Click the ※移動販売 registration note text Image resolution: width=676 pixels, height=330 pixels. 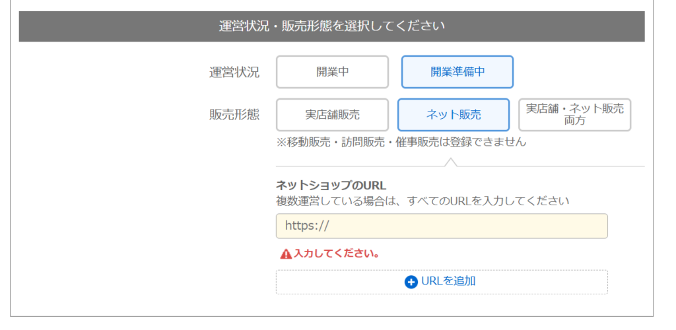tap(401, 142)
